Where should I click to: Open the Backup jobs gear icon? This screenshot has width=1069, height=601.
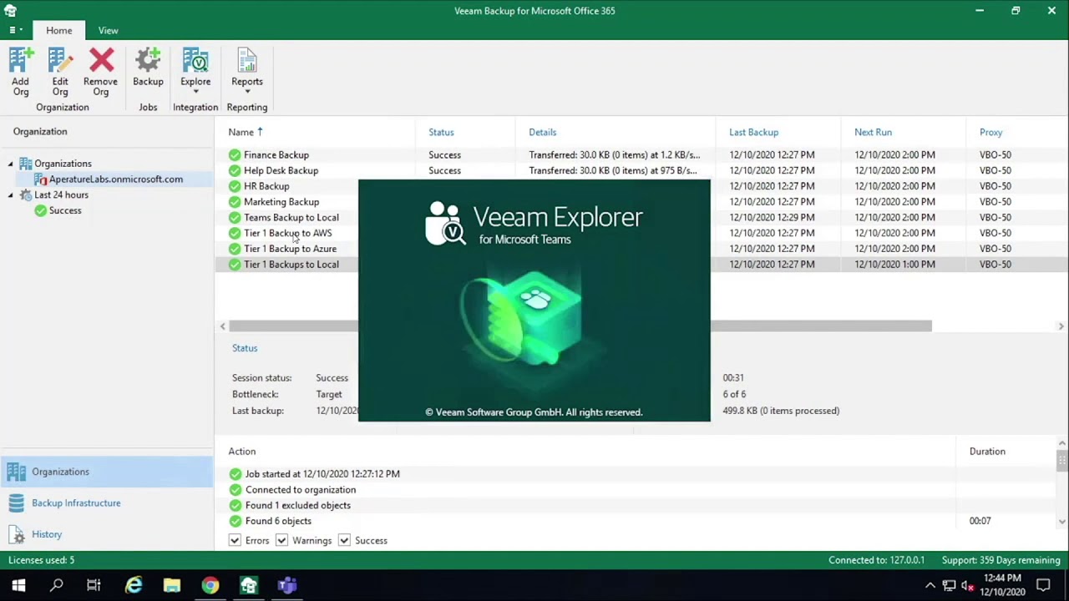click(x=148, y=62)
